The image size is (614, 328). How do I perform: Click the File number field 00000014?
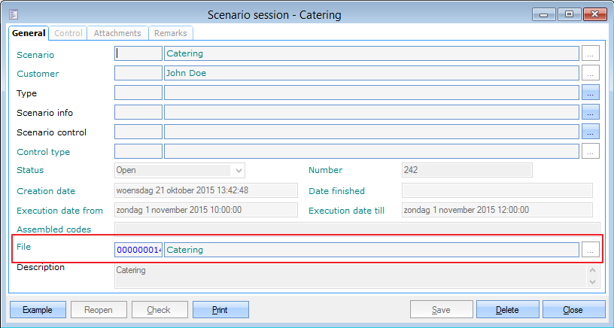point(138,249)
